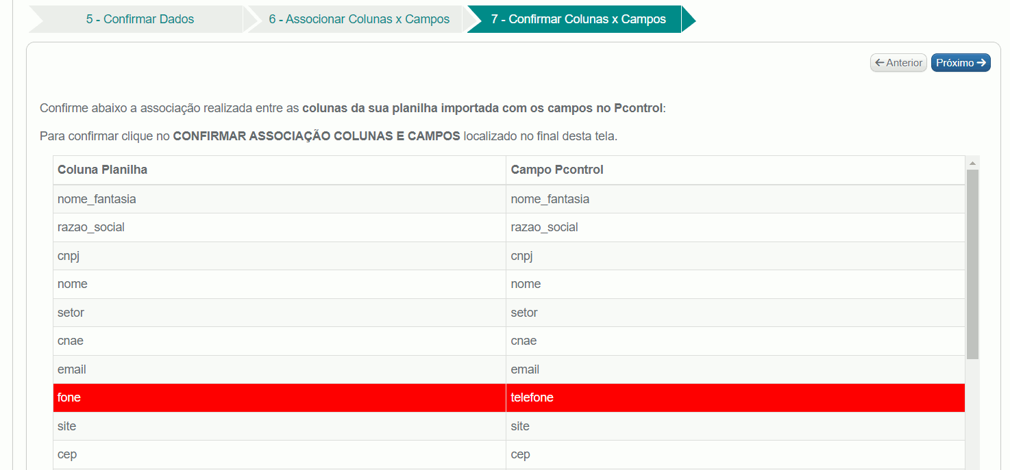Select cnpj cell in Coluna Planilha

tap(280, 256)
